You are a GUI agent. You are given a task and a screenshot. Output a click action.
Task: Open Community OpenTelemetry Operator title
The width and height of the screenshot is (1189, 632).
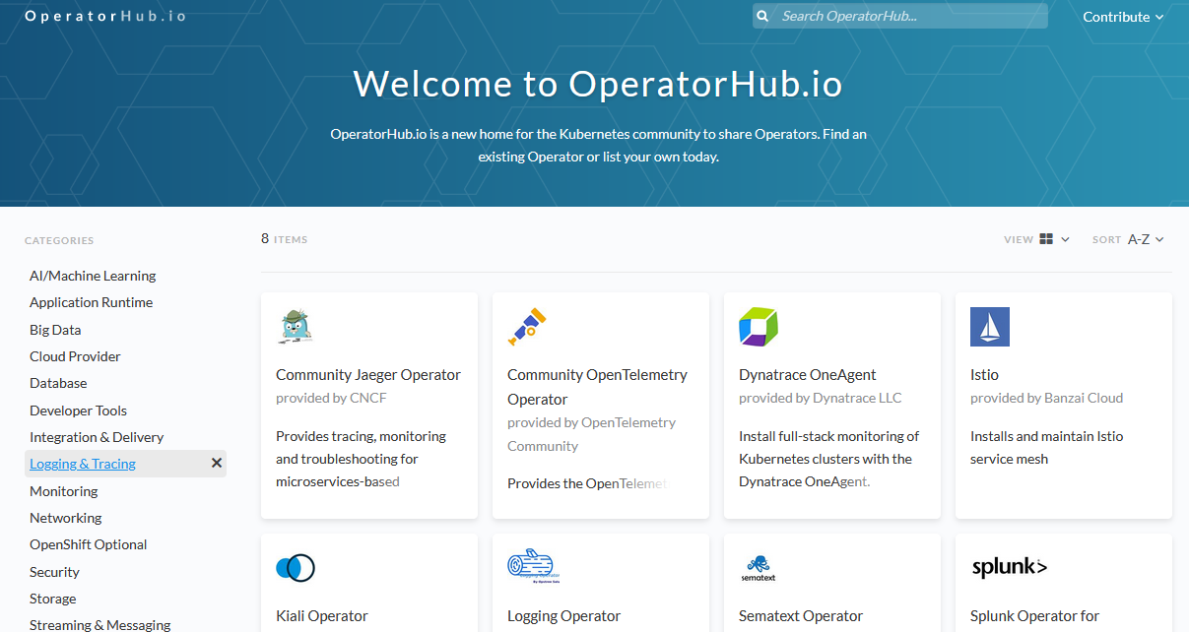pos(597,387)
